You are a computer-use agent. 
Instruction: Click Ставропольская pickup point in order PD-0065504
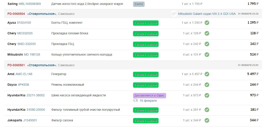point(41,14)
